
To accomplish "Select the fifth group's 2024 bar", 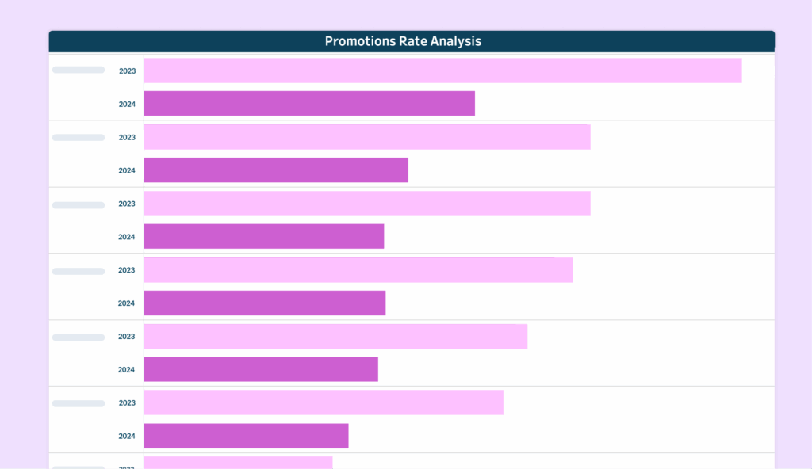I will coord(261,369).
